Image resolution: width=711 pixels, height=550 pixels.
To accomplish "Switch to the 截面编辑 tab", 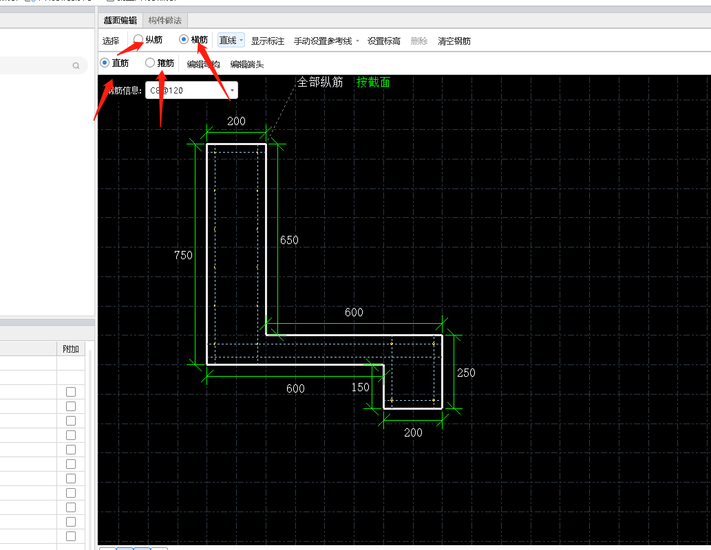I will [x=120, y=21].
